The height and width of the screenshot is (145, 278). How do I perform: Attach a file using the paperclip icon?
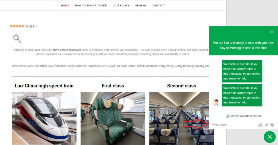click(x=266, y=125)
